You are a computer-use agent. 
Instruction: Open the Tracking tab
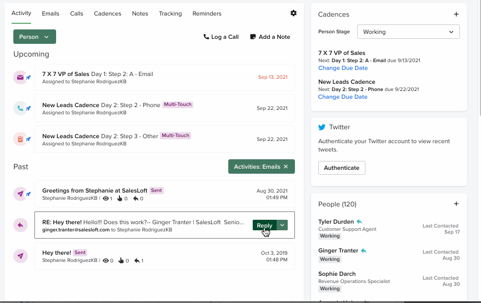point(171,13)
